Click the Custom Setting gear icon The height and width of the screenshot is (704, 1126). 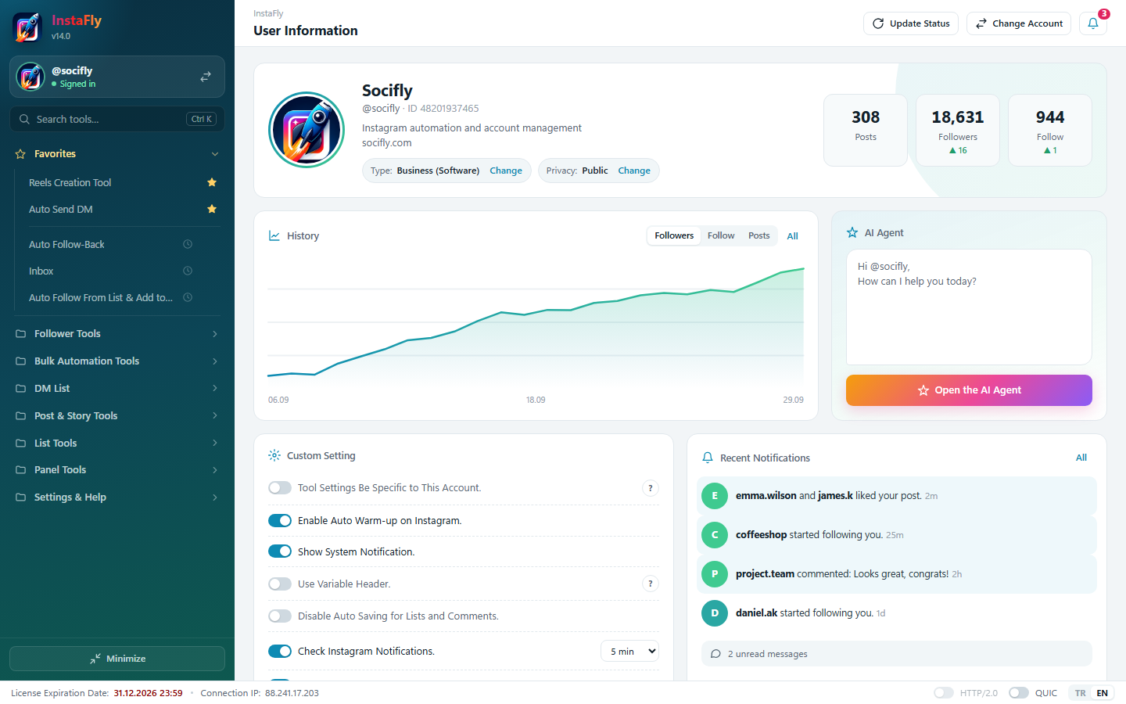[x=274, y=455]
